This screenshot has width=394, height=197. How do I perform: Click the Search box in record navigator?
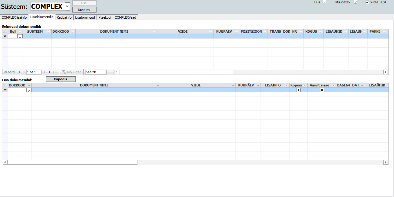(96, 72)
